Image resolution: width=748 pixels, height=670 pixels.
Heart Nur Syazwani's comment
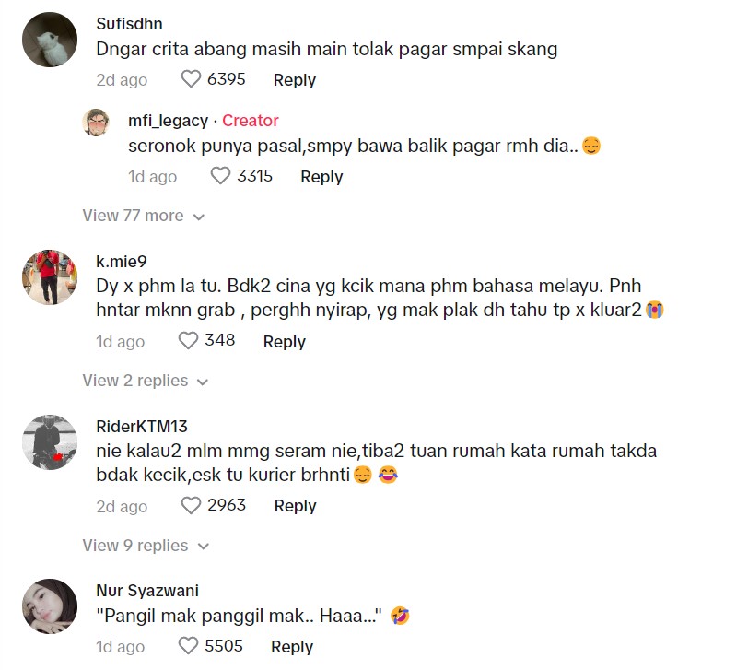click(x=188, y=646)
